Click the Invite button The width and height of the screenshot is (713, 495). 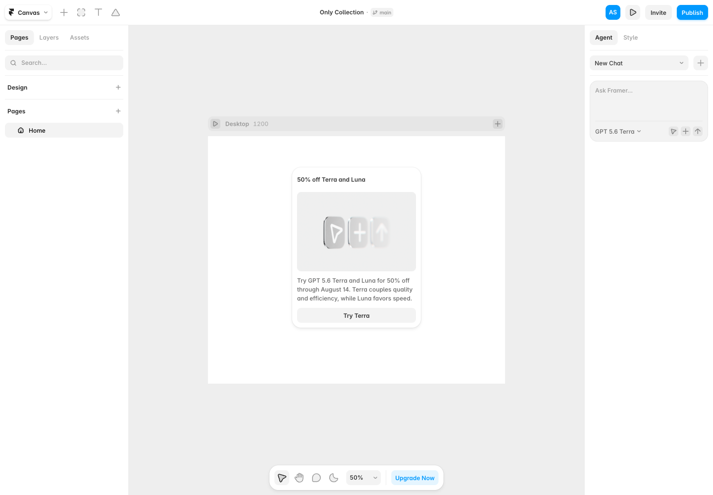coord(659,12)
